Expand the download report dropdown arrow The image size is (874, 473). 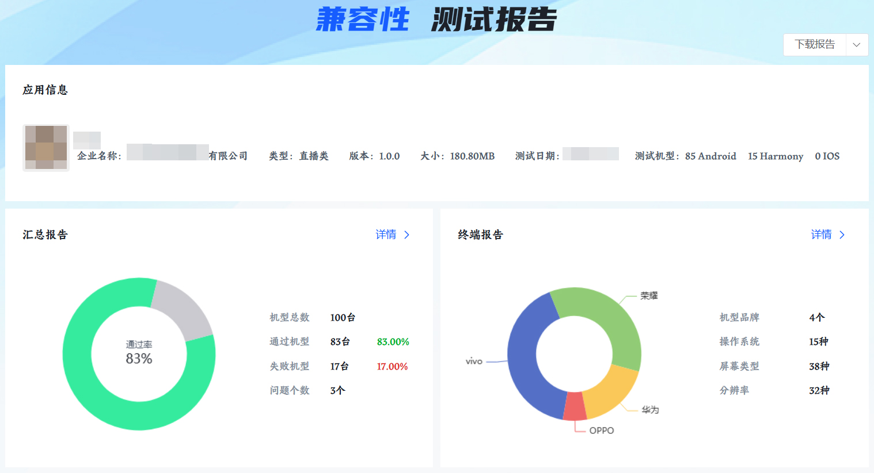pos(857,45)
